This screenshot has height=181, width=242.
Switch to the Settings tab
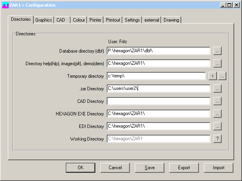tap(132, 20)
